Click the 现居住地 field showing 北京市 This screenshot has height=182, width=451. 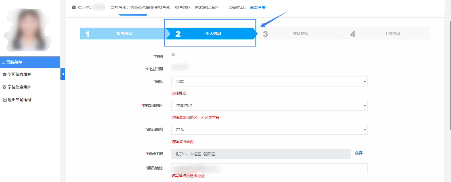pyautogui.click(x=261, y=154)
